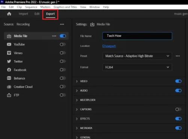This screenshot has width=188, height=139.
Task: Click the Facebook icon
Action: point(9,70)
